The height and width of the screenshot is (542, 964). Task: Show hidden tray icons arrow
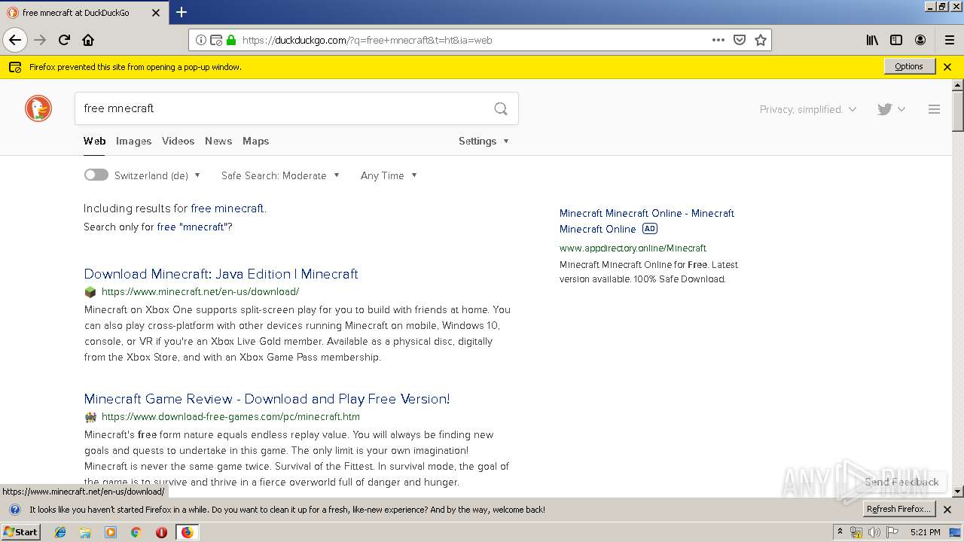click(840, 532)
